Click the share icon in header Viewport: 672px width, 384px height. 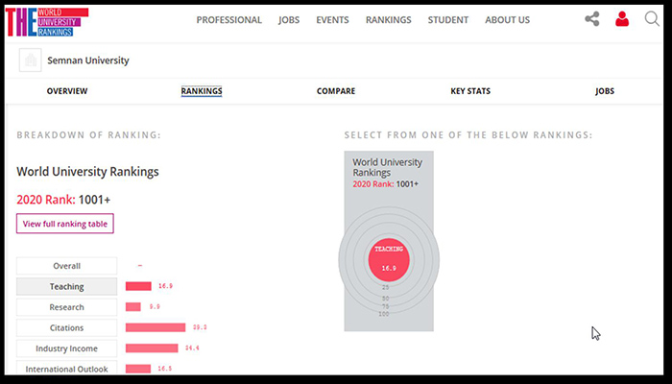tap(592, 19)
